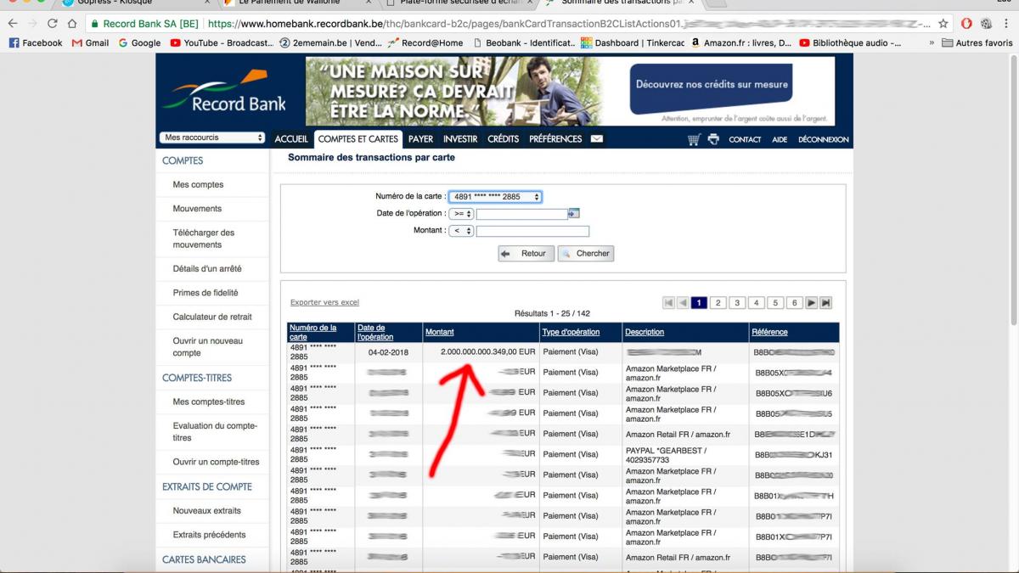The width and height of the screenshot is (1019, 573).
Task: Open the INVESTIR menu
Action: (460, 139)
